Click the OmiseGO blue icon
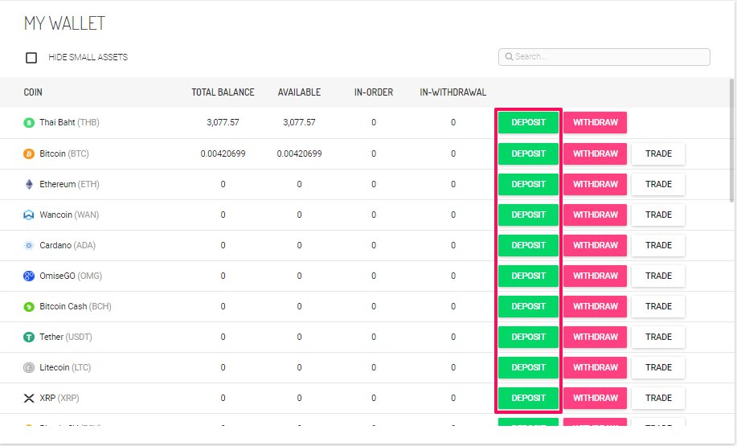The height and width of the screenshot is (446, 737). click(x=29, y=276)
